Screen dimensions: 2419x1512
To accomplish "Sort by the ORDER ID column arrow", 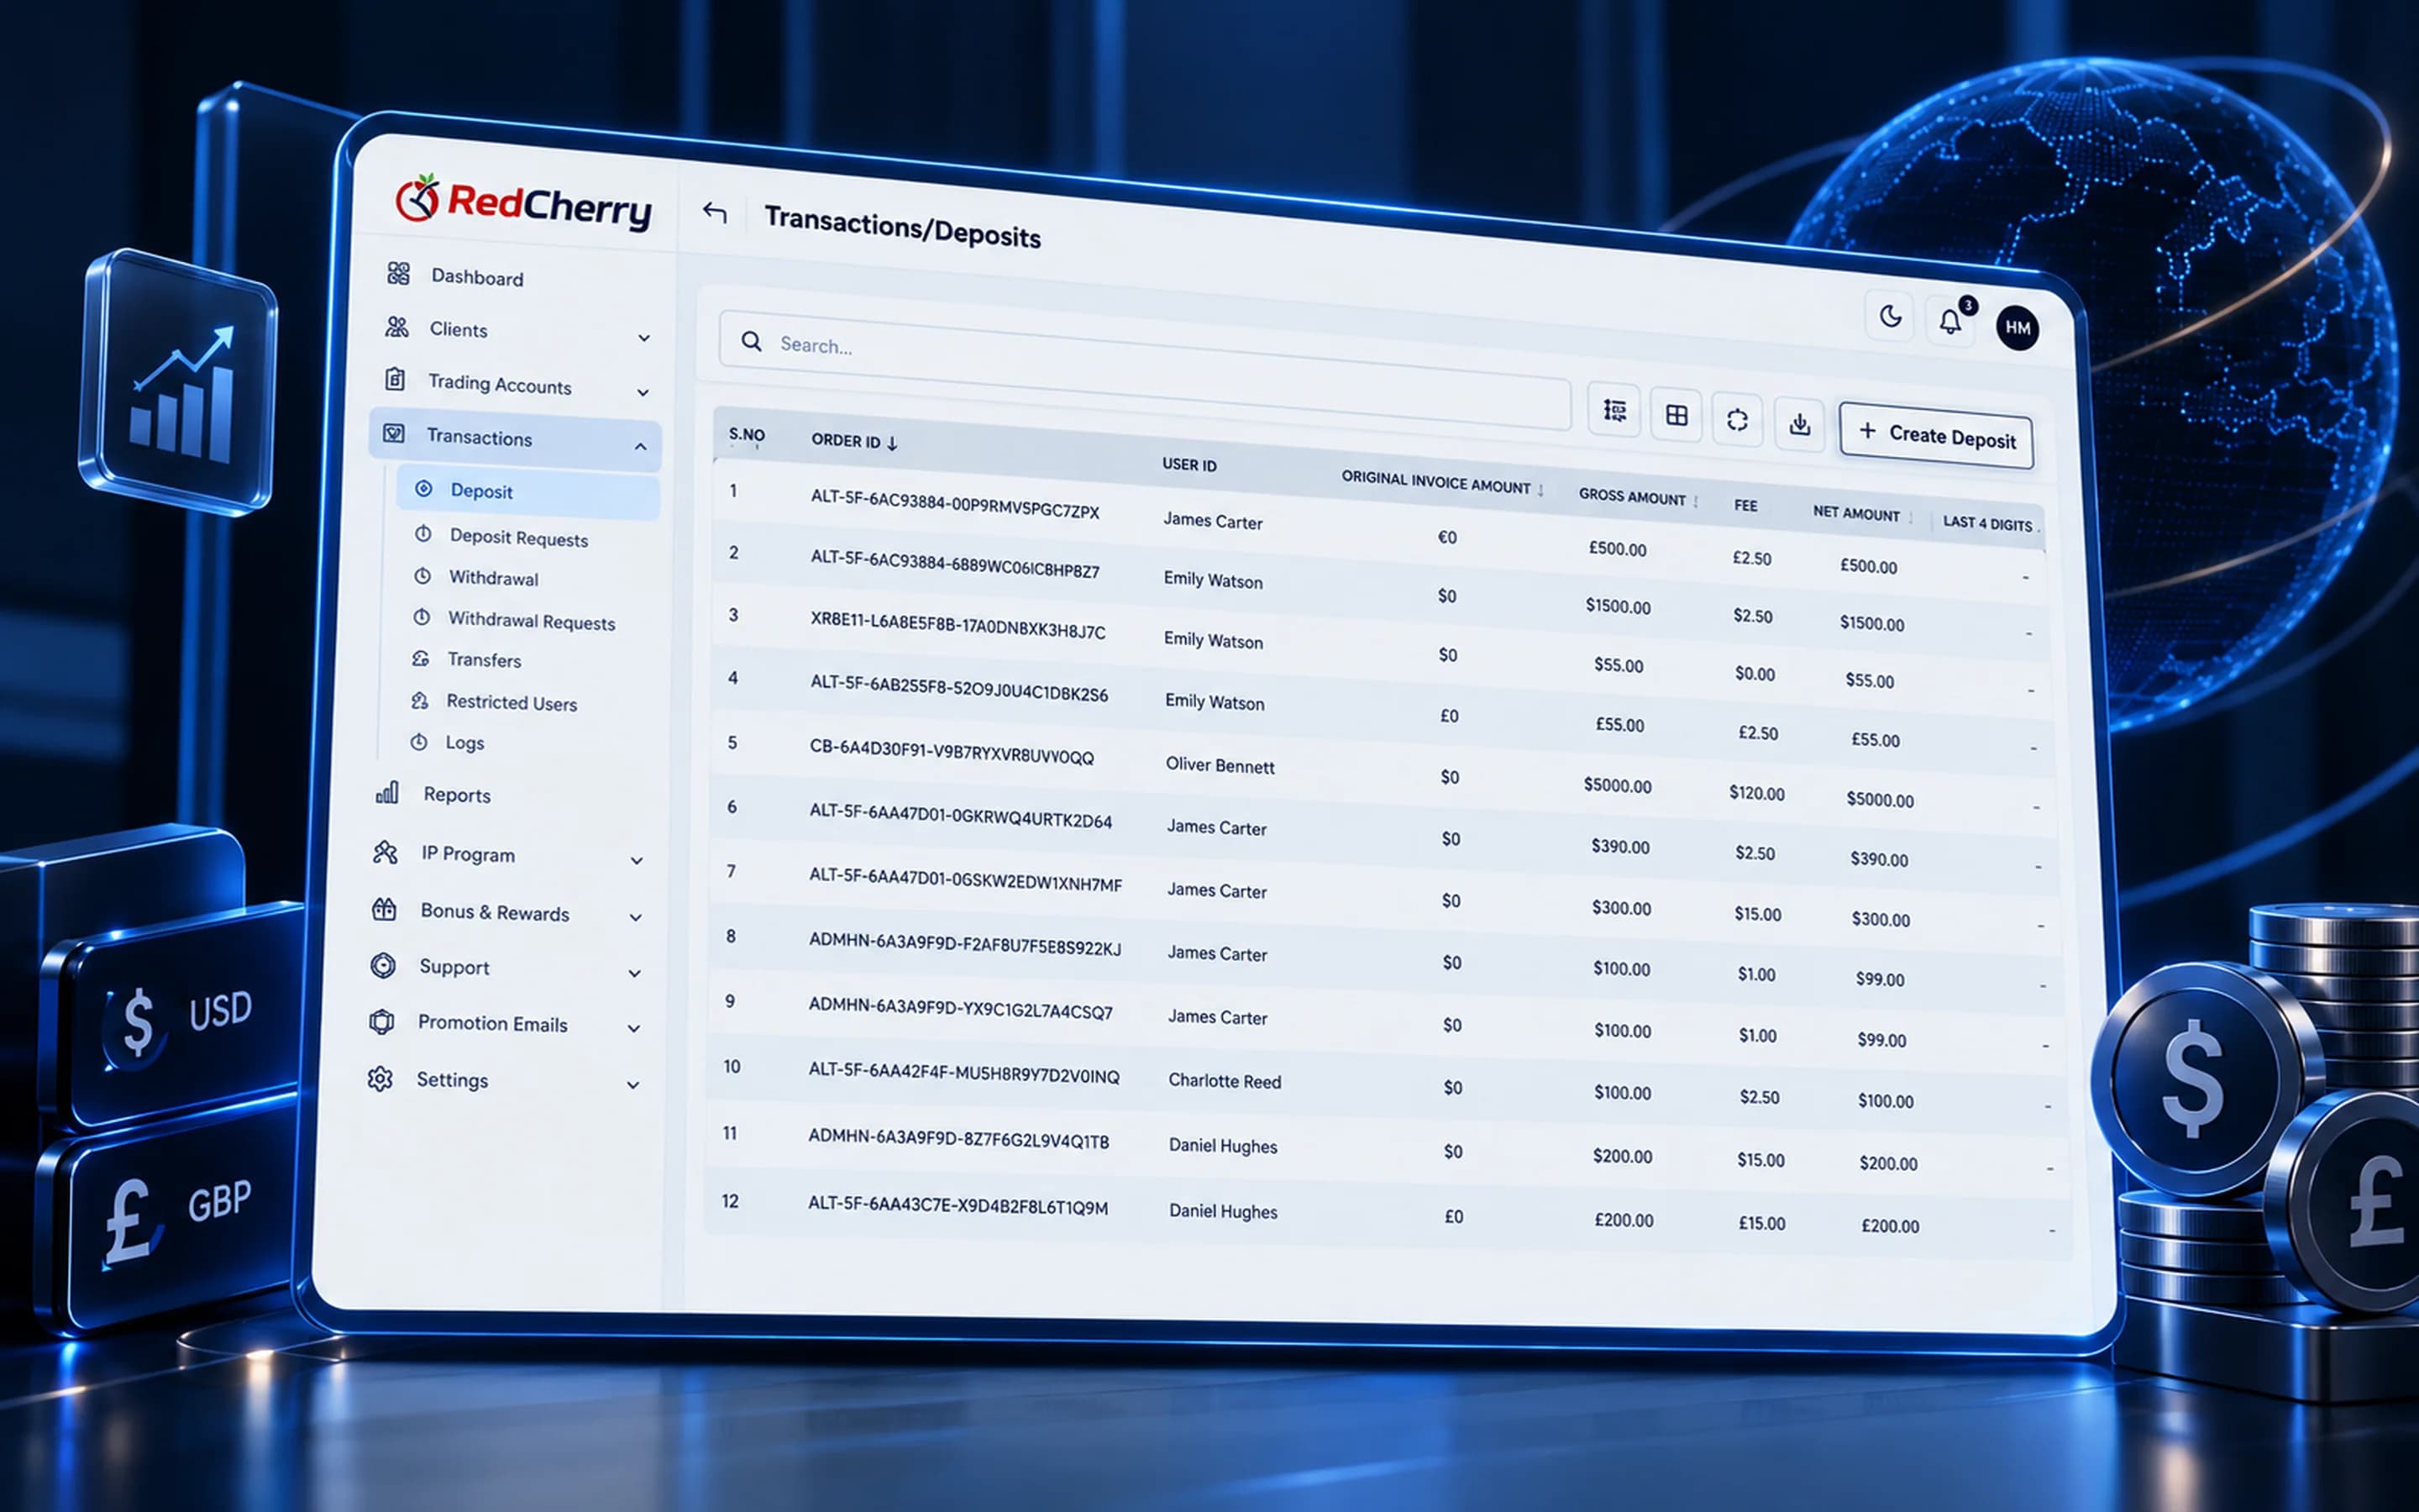I will coord(893,443).
